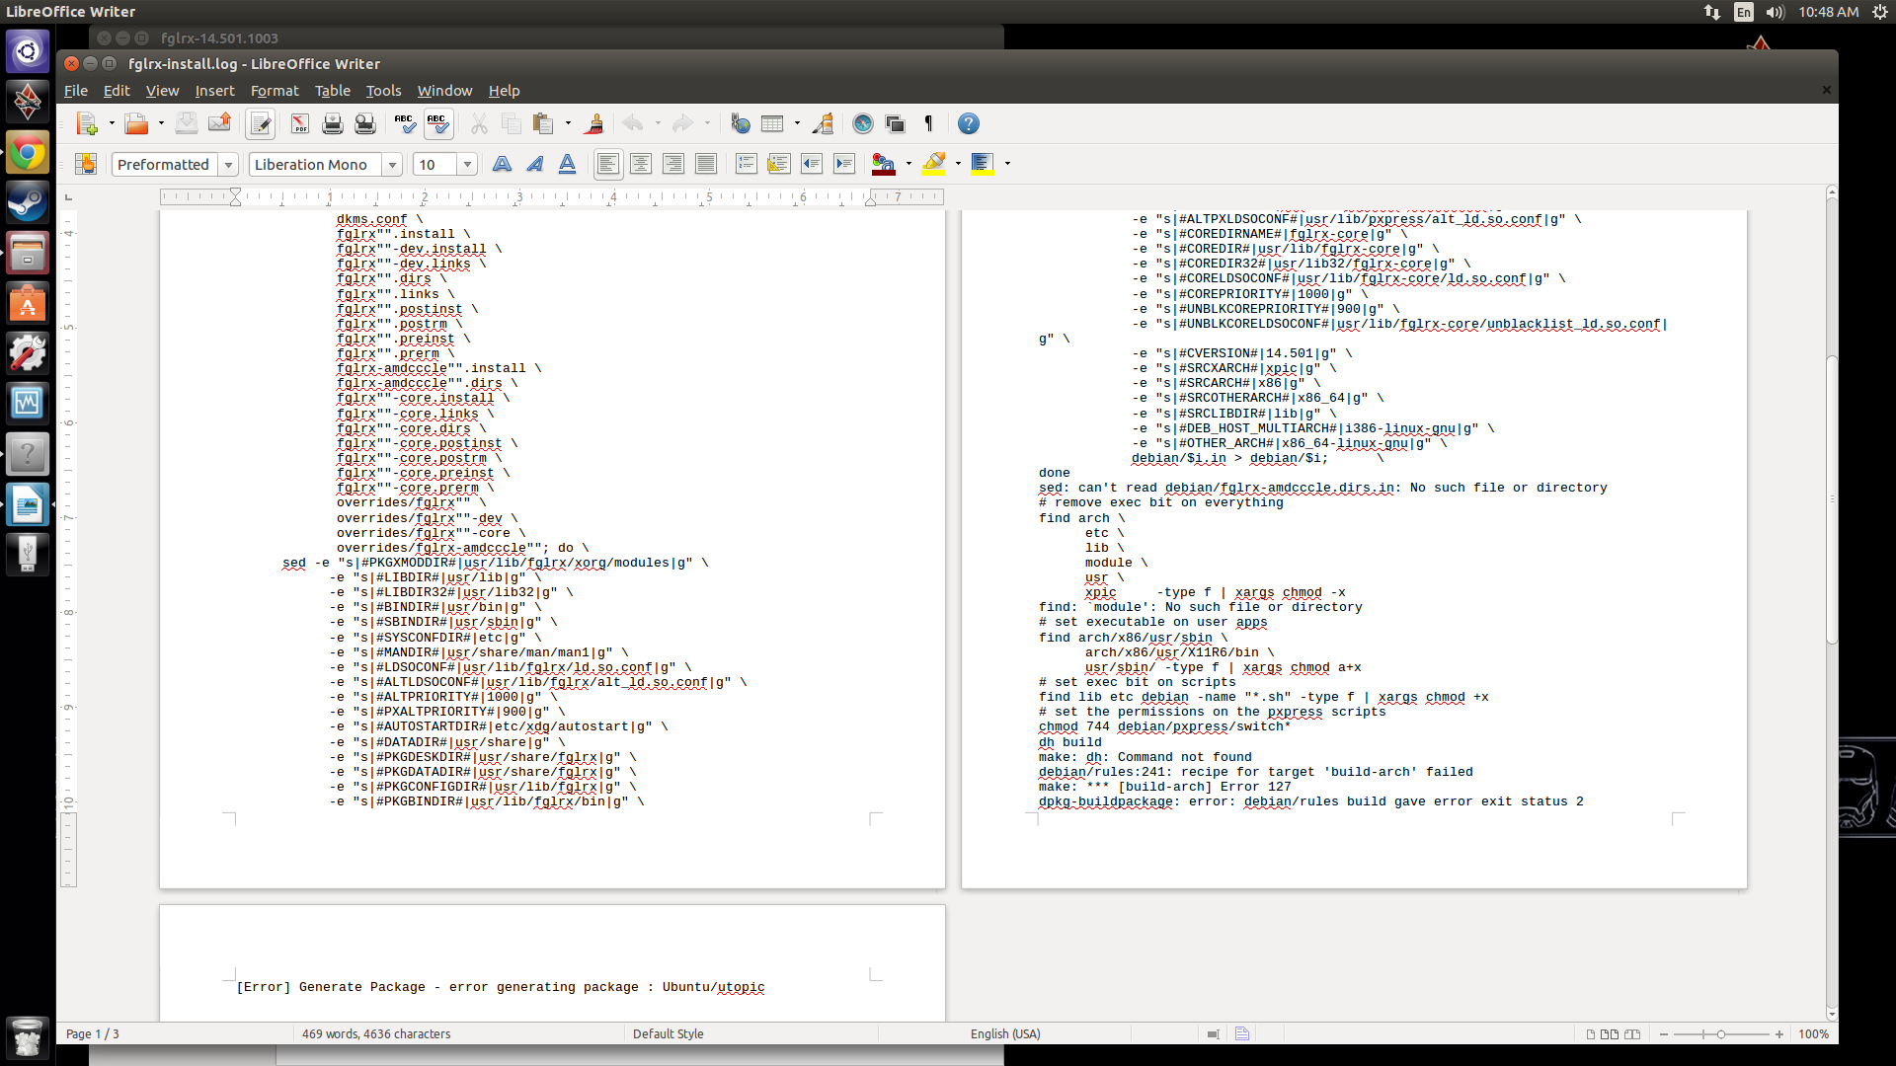Run the spelling and grammar check
The width and height of the screenshot is (1896, 1066).
point(405,124)
